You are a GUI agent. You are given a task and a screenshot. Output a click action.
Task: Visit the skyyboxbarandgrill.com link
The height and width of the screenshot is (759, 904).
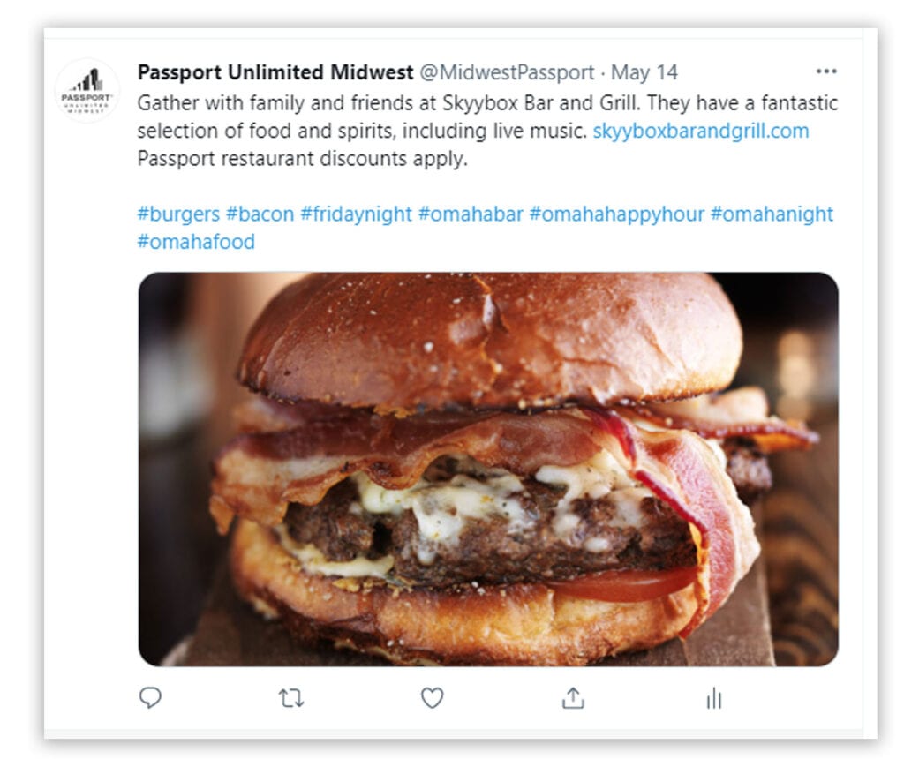coord(700,131)
